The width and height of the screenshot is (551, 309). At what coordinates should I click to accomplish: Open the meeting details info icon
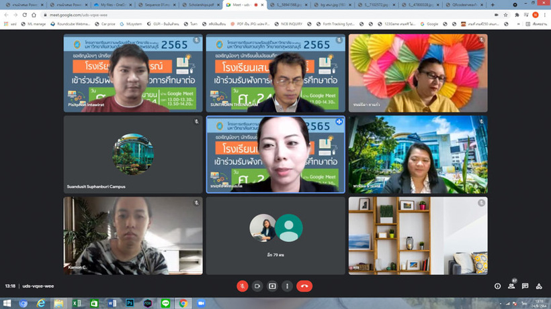point(497,286)
